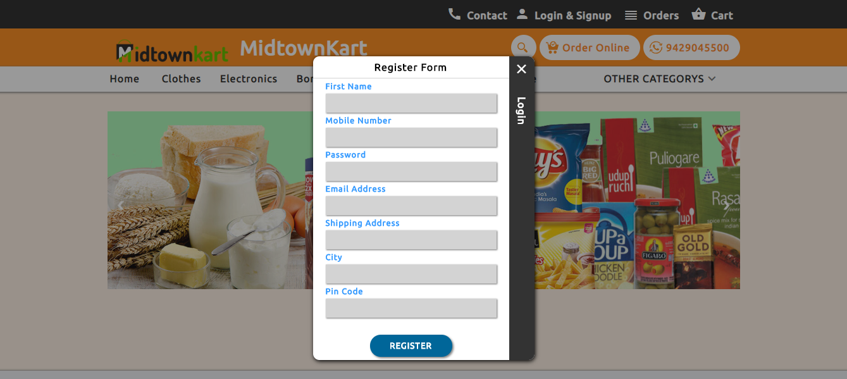Viewport: 847px width, 379px height.
Task: Click the magnifier search icon
Action: pos(522,47)
